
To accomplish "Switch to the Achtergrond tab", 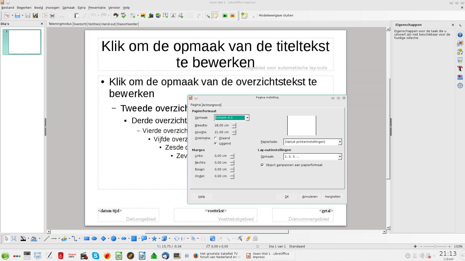I will pyautogui.click(x=212, y=105).
